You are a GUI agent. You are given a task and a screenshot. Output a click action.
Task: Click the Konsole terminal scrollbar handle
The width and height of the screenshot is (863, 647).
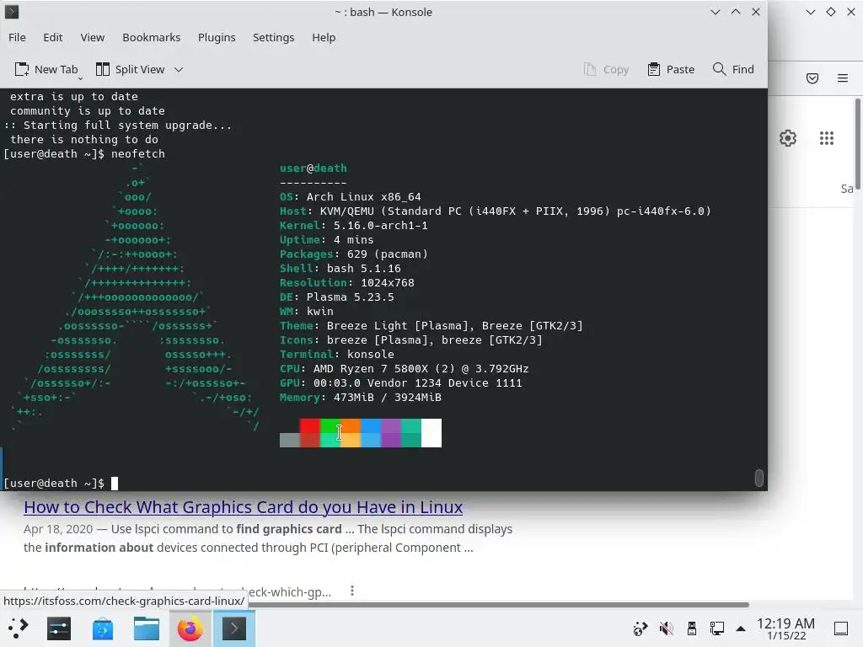tap(759, 479)
